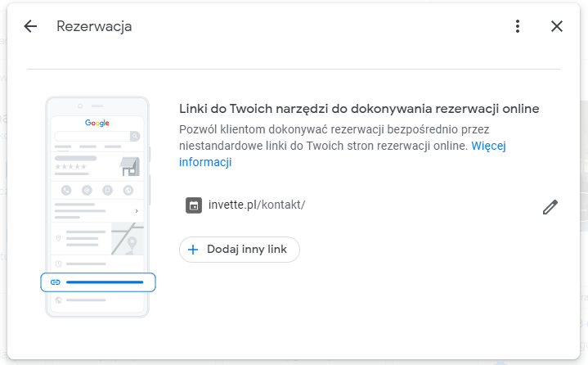Click the star rating row in phone preview
The width and height of the screenshot is (588, 365).
click(x=71, y=166)
